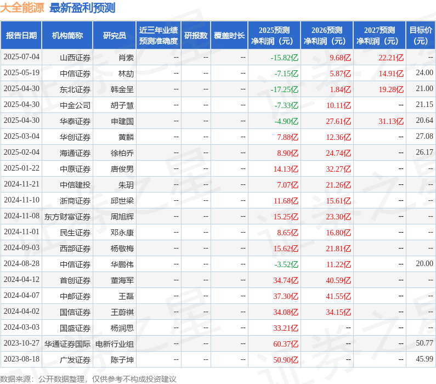Select target price 27.08
The image size is (436, 384).
pyautogui.click(x=424, y=137)
